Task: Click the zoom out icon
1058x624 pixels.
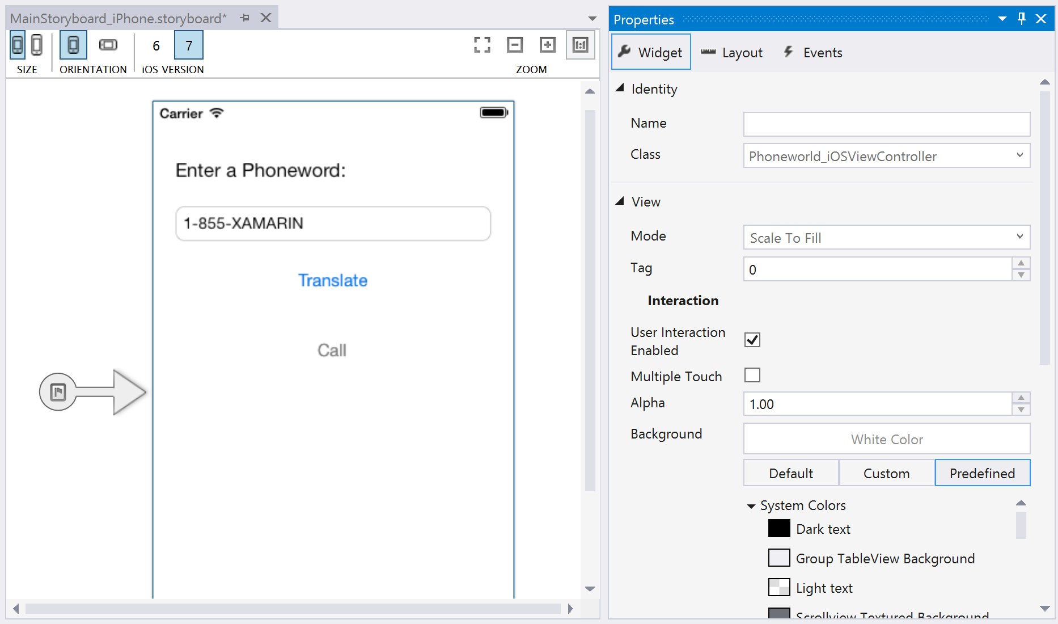Action: 515,45
